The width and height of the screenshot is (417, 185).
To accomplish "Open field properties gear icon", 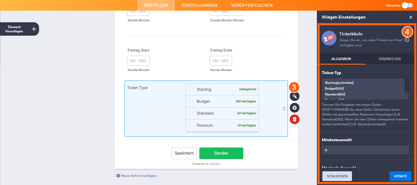I will pyautogui.click(x=295, y=108).
